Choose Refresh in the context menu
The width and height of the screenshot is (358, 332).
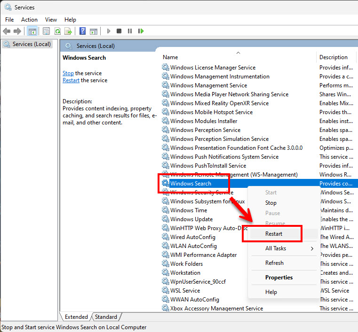pos(284,263)
